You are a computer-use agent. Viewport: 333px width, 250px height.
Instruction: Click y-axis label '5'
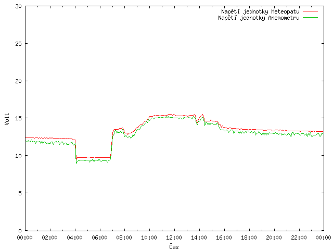[20, 193]
